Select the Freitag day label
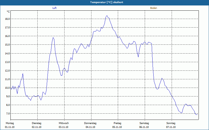The width and height of the screenshot is (209, 130). pos(117,123)
